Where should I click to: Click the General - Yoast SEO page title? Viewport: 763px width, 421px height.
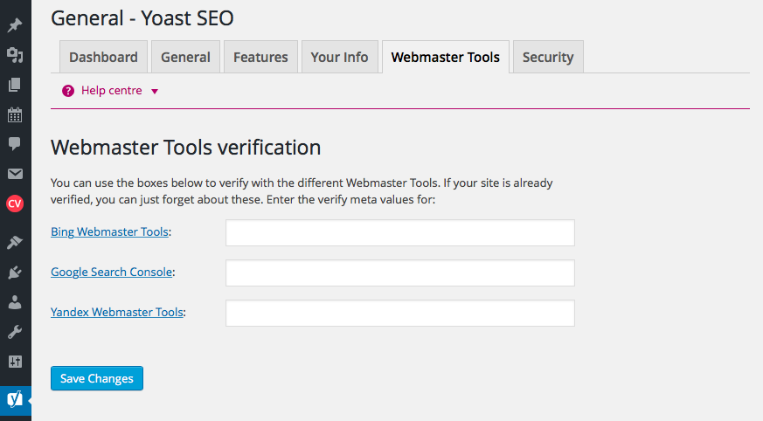tap(142, 18)
